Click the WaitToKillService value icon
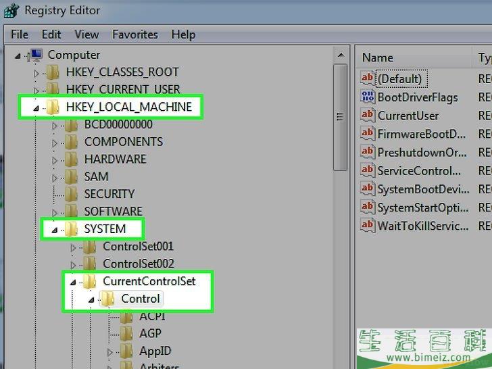Image resolution: width=492 pixels, height=369 pixels. coord(368,226)
